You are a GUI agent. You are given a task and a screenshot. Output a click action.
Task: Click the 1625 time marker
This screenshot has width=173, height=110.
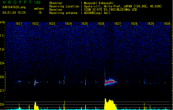(84, 24)
